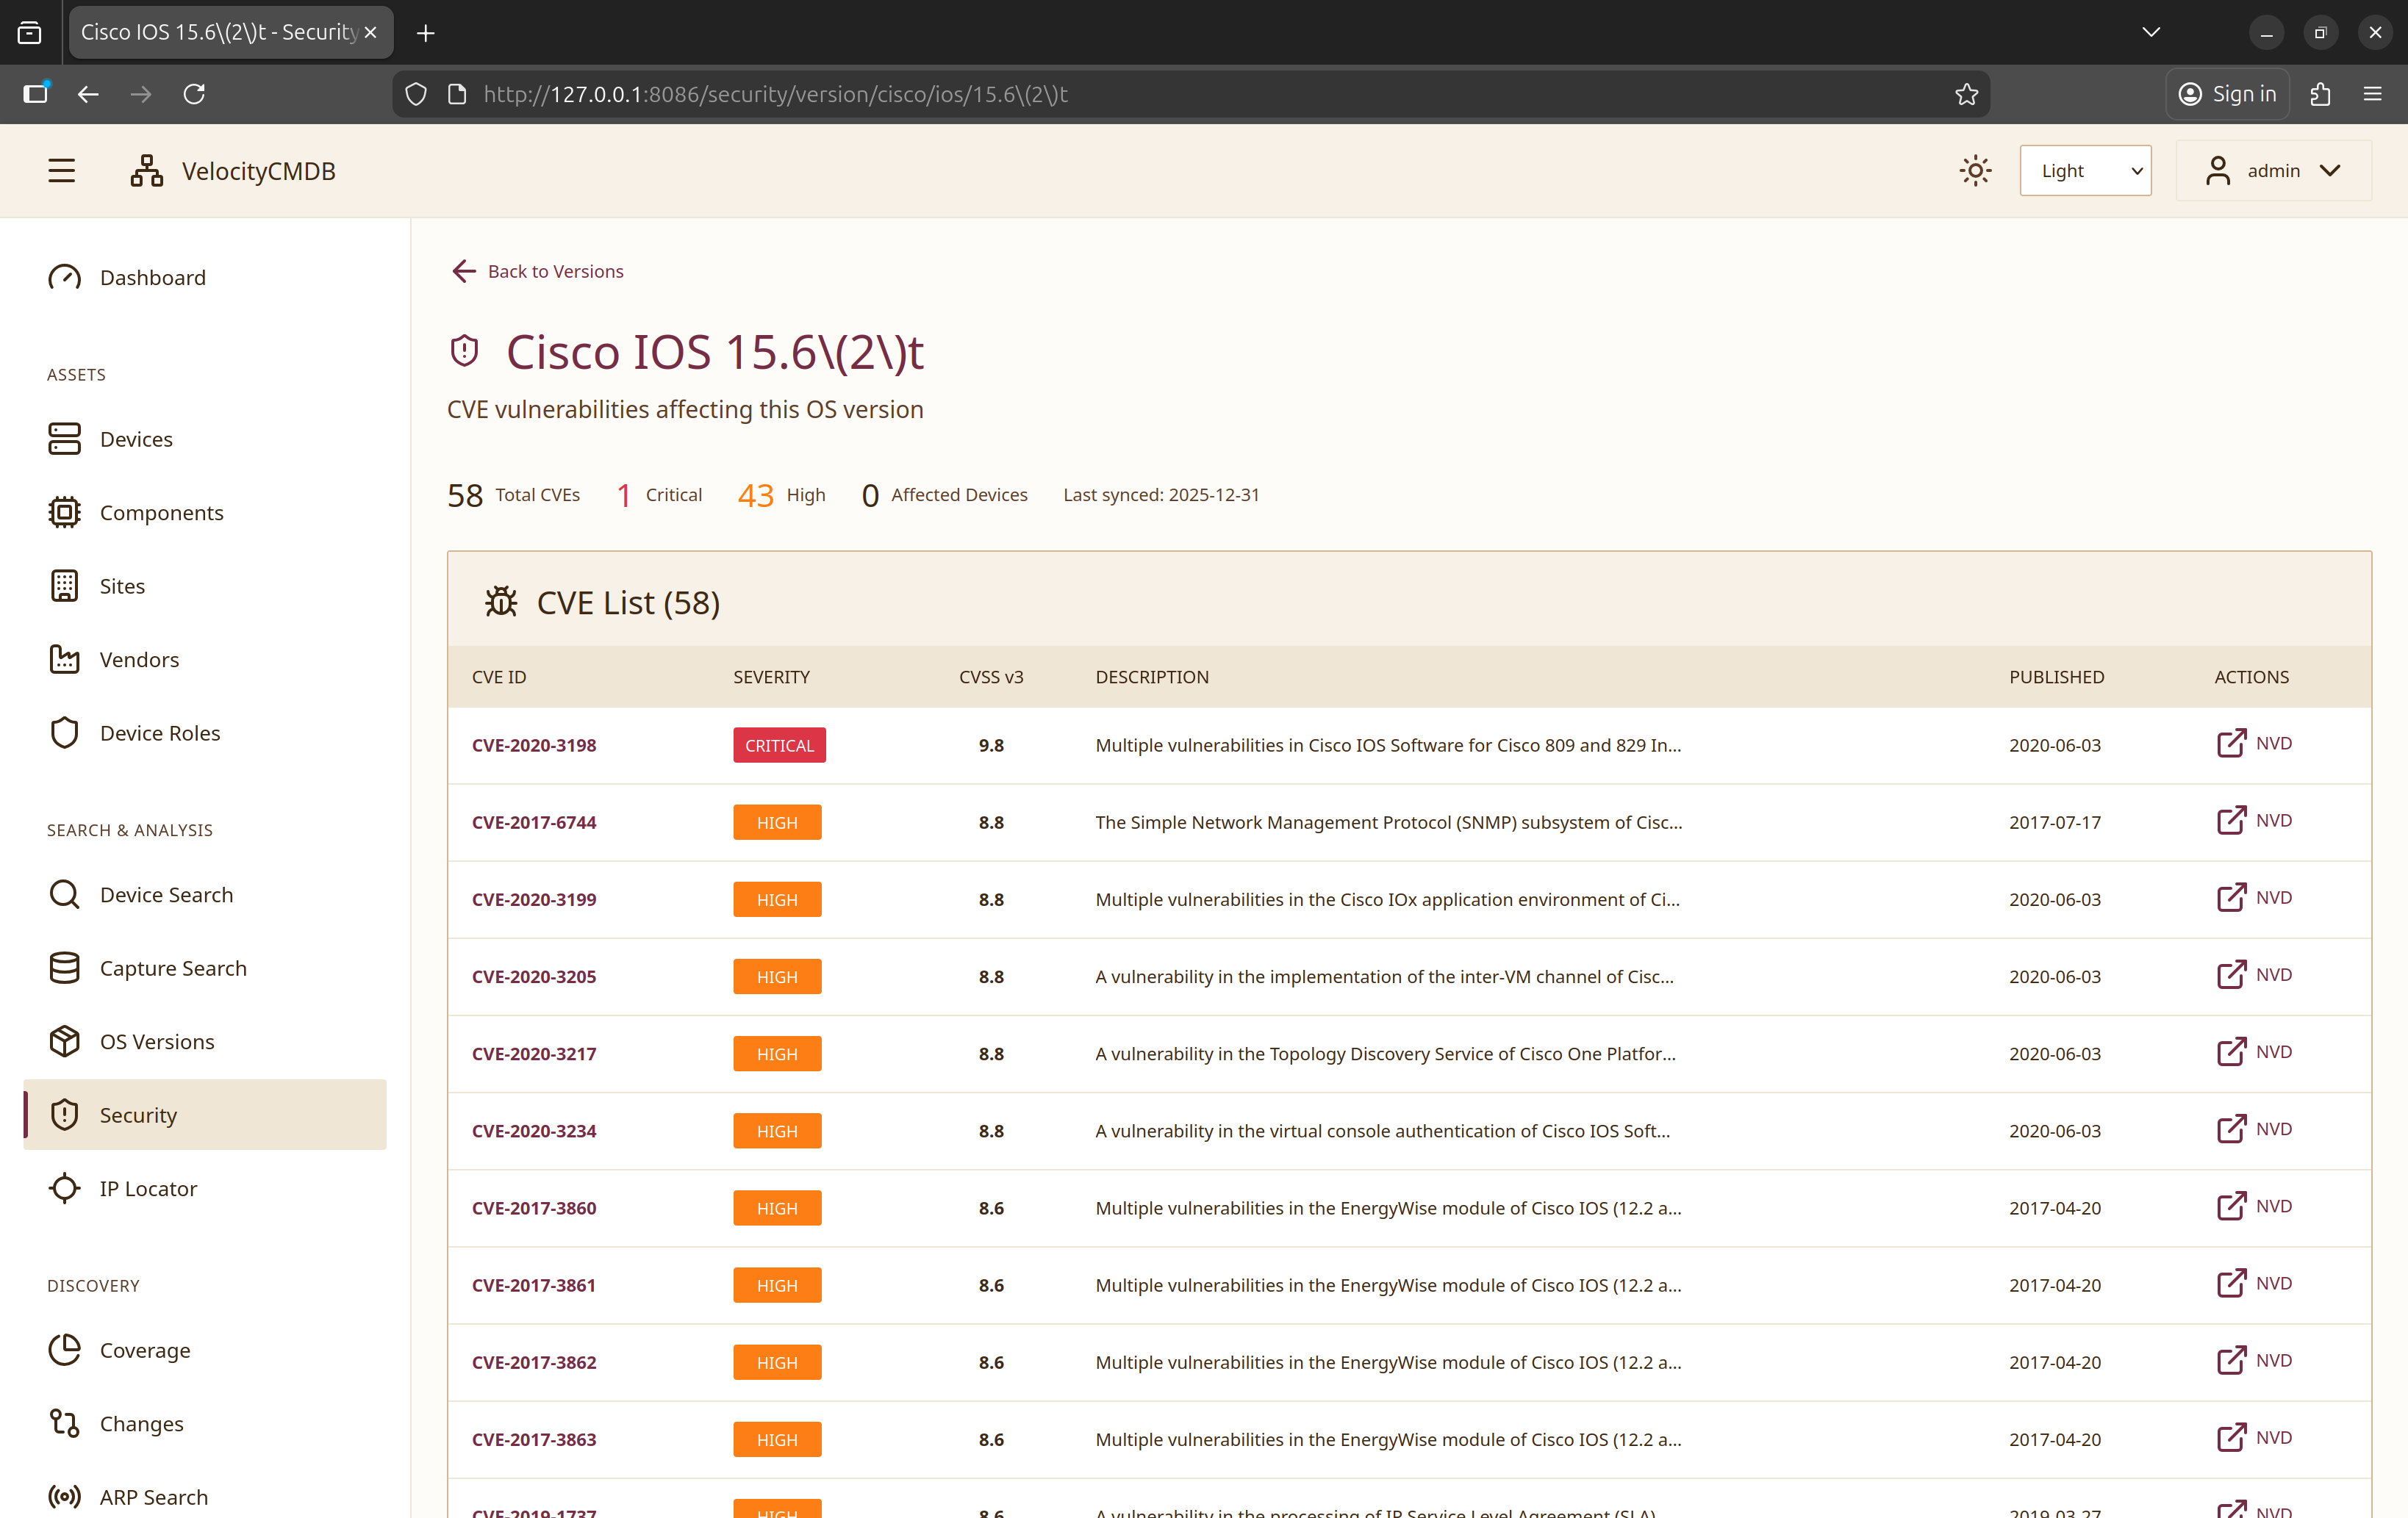Click the shield icon beside page title
The image size is (2408, 1518).
464,350
